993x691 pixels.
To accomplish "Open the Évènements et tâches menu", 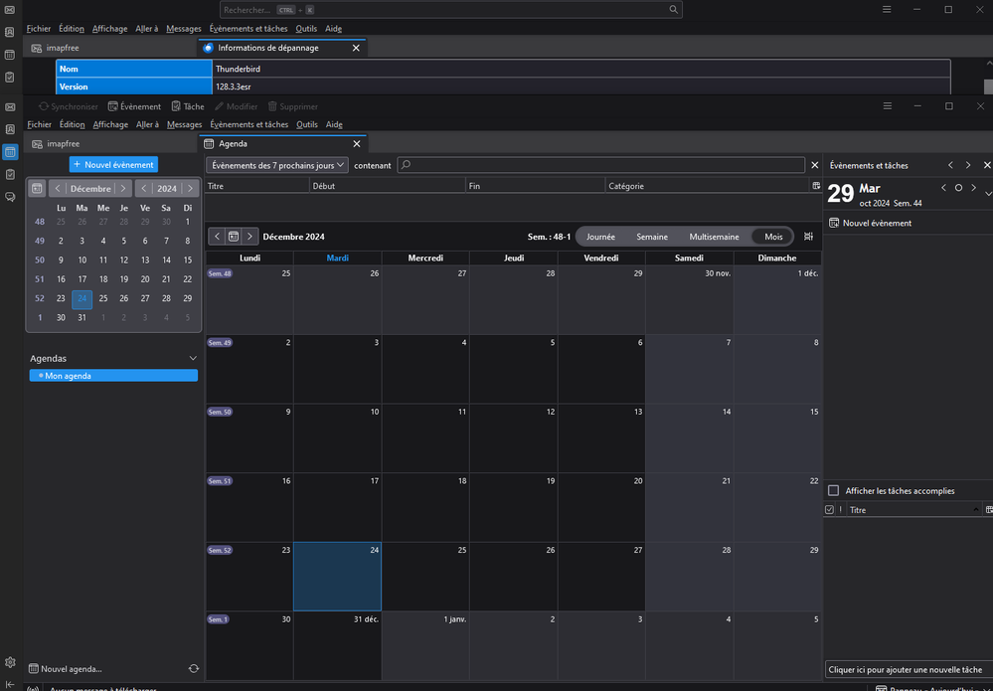I will [x=248, y=124].
